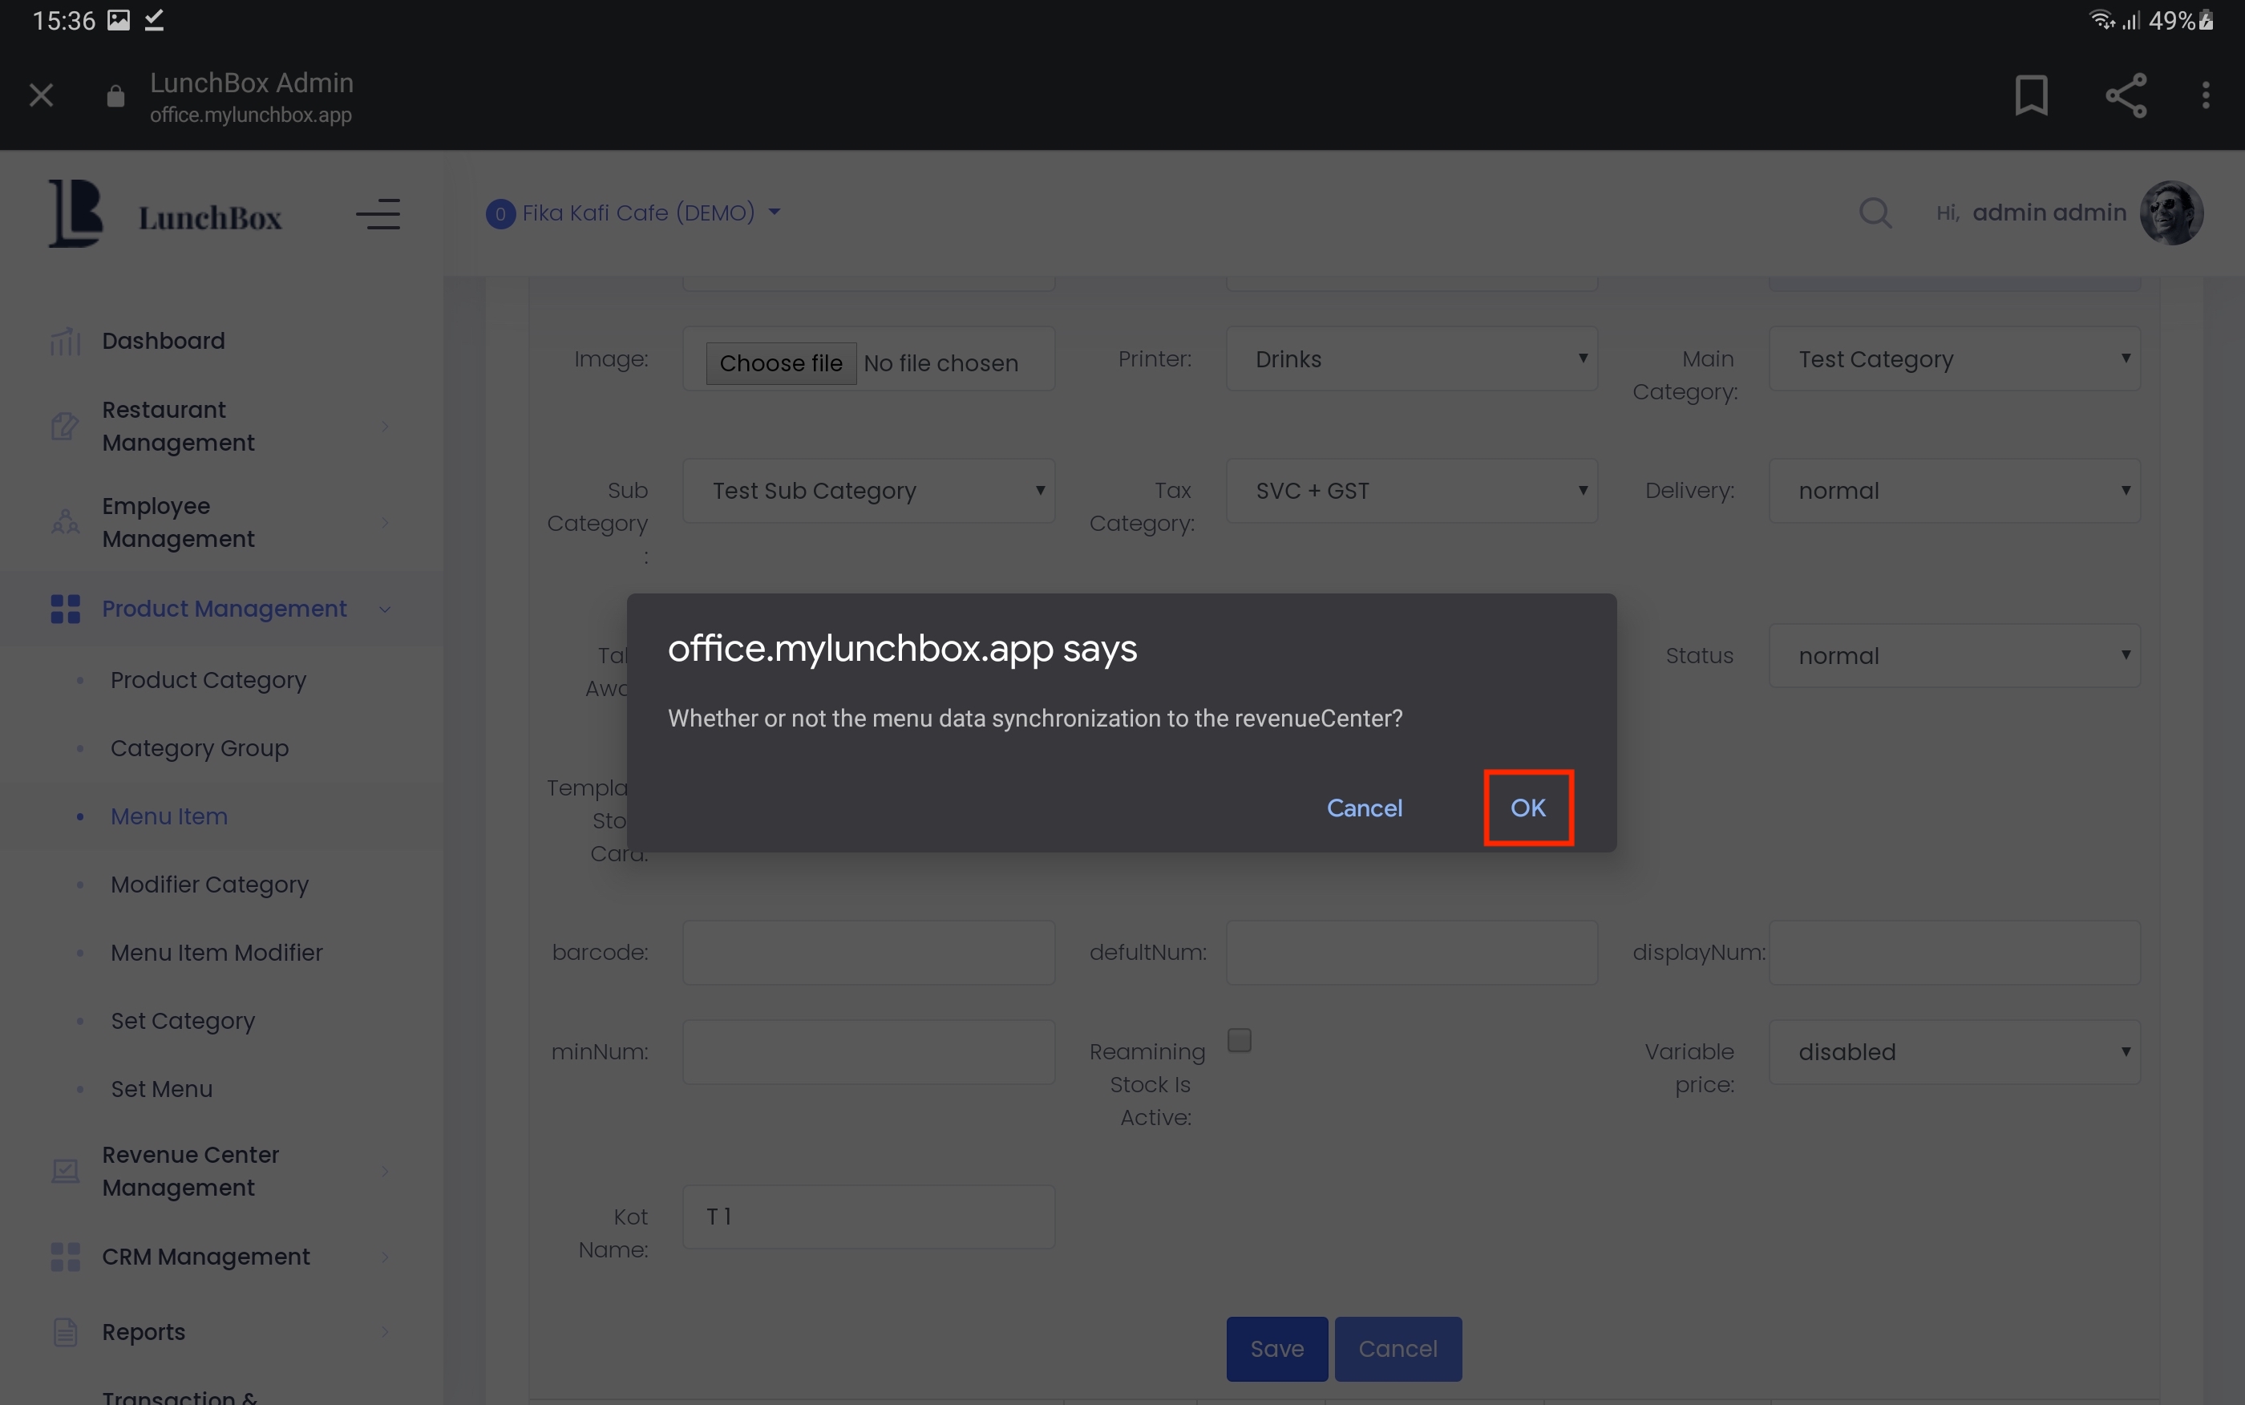Open the admin profile avatar
Screen dimensions: 2245x1405
2170,213
